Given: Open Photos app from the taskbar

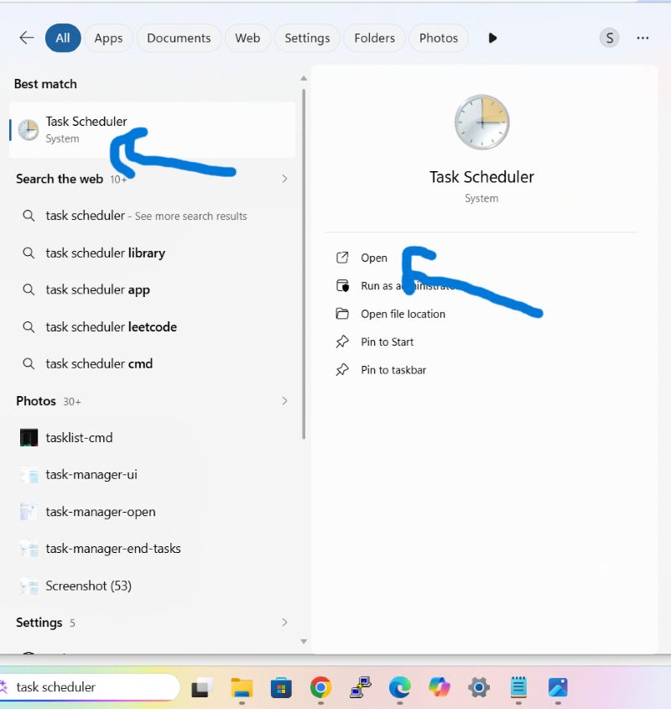Looking at the screenshot, I should click(558, 687).
